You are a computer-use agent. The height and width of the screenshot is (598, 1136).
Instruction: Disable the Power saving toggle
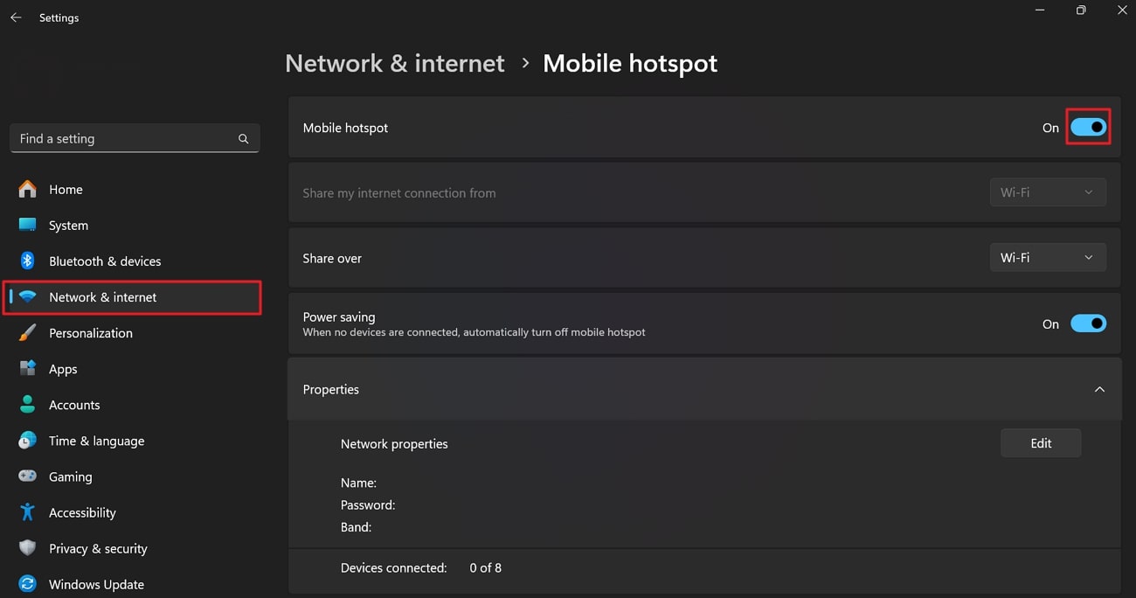pyautogui.click(x=1088, y=323)
